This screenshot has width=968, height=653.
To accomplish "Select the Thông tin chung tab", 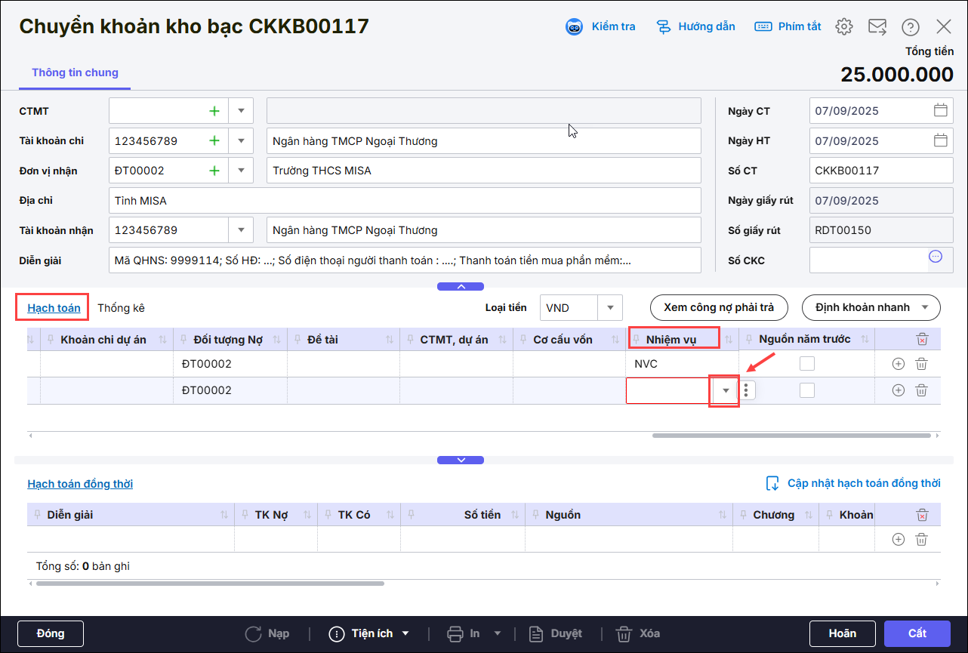I will pyautogui.click(x=75, y=72).
